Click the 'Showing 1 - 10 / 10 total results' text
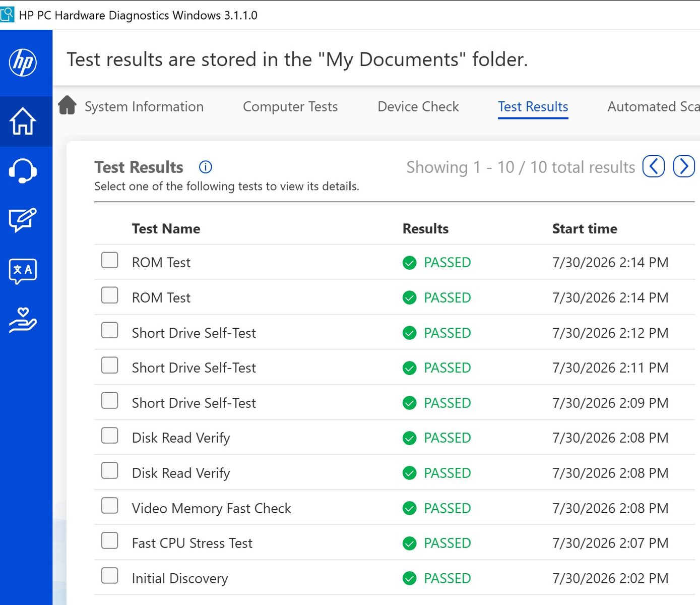 521,167
